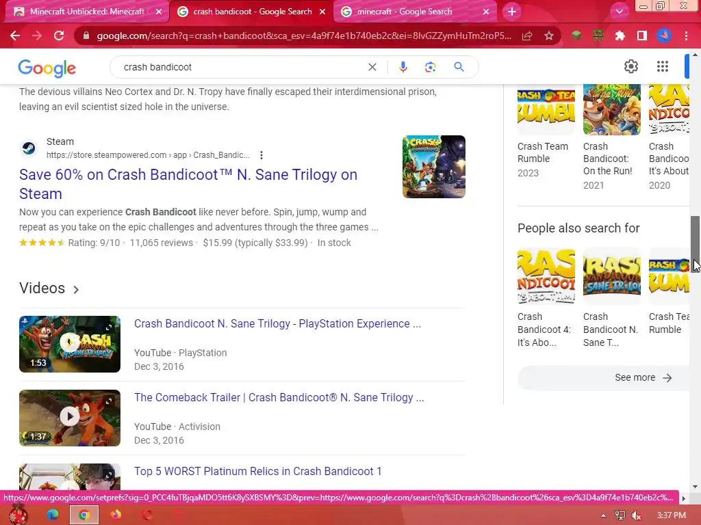Open the Extensions puzzle icon
The width and height of the screenshot is (701, 525).
click(620, 36)
